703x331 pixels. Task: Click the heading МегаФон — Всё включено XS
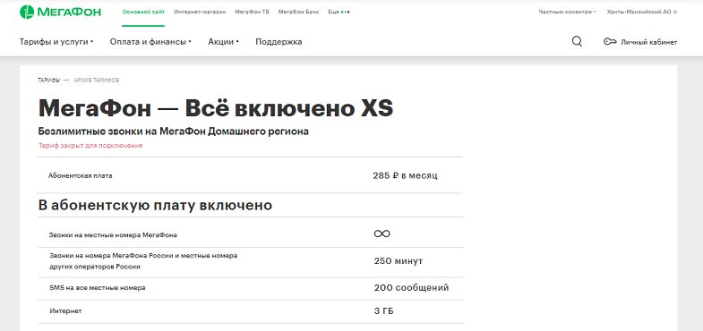[216, 108]
